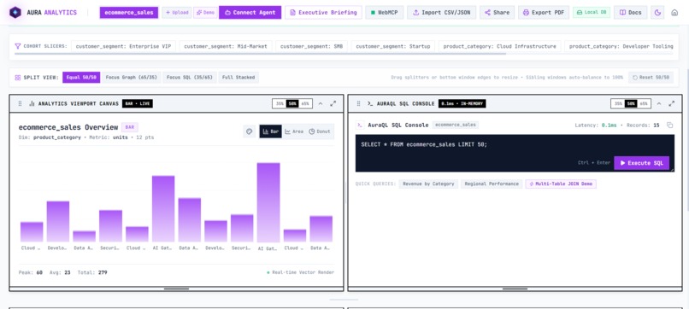
Task: Click the Aura Analytics hexagon logo
Action: click(x=15, y=12)
